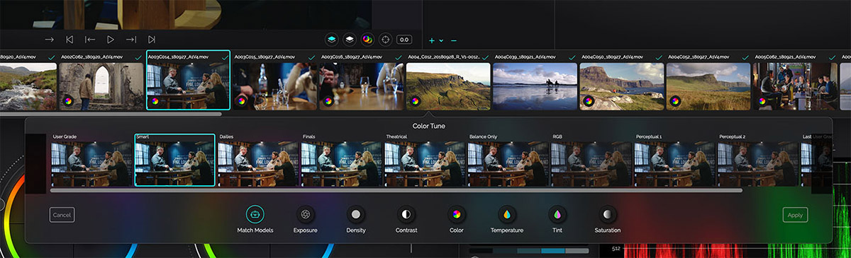Click color wheel badge on A004_C012 clip

[x=416, y=101]
